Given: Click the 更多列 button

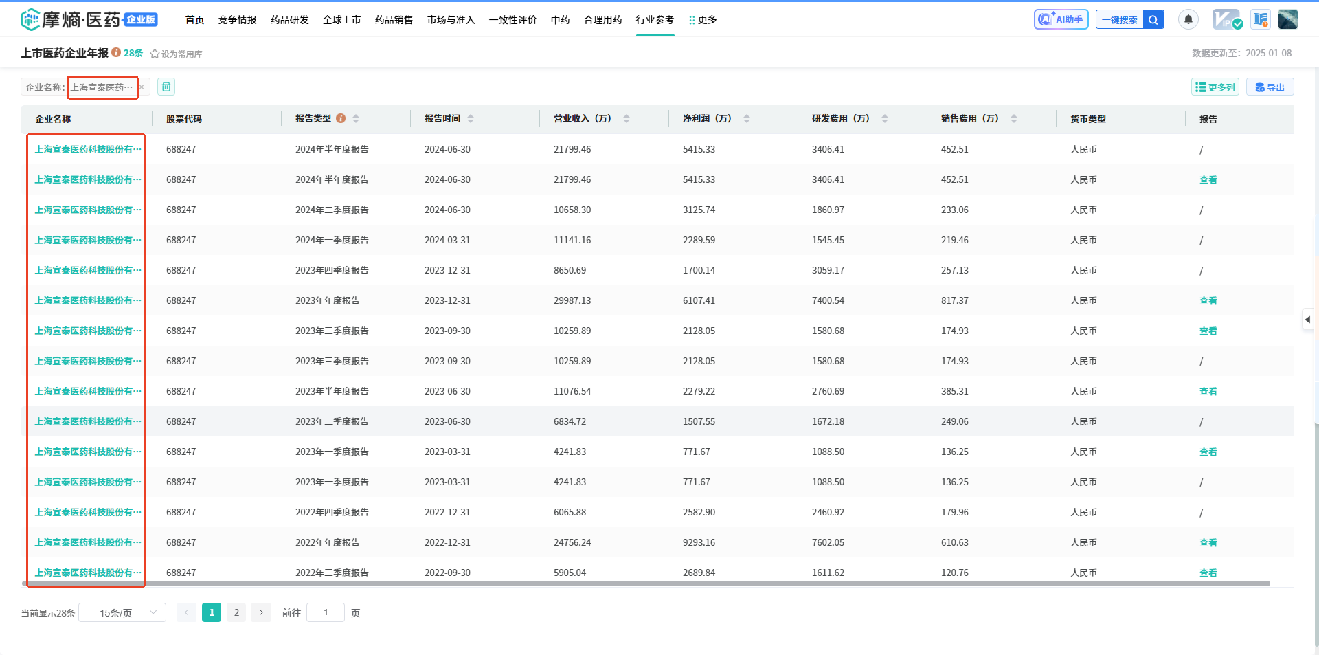Looking at the screenshot, I should tap(1215, 87).
